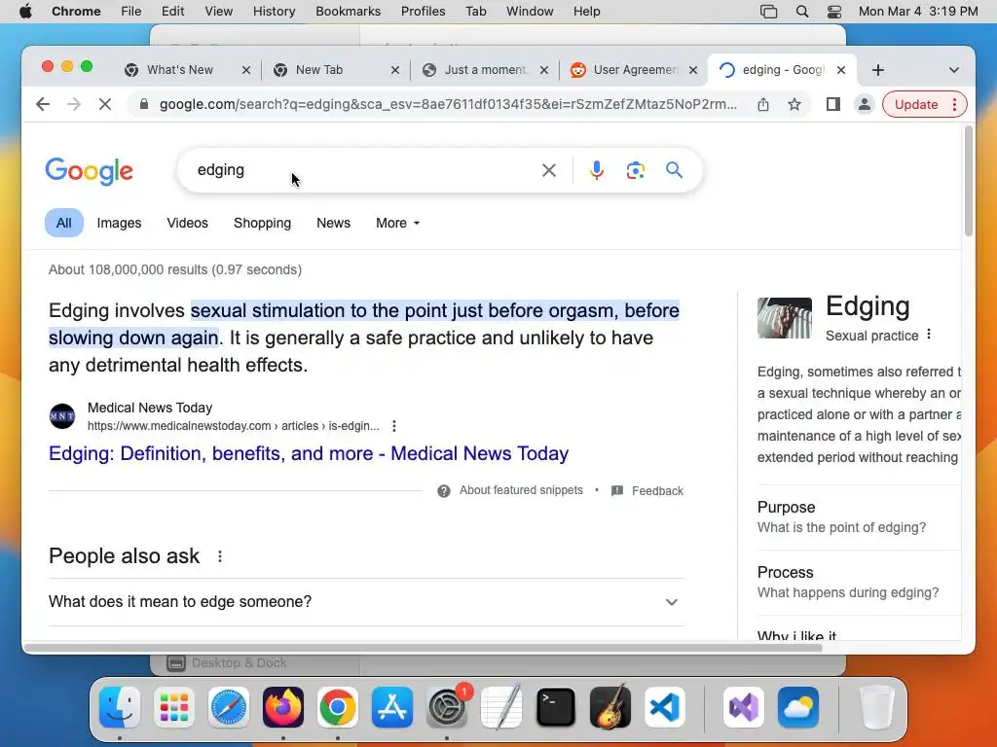
Task: Click the forward navigation arrow
Action: pos(74,104)
